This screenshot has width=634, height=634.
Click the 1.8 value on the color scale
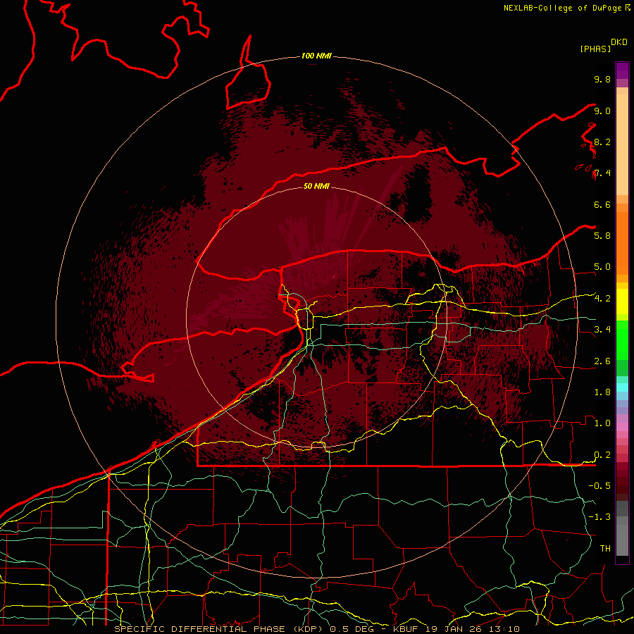tap(602, 392)
